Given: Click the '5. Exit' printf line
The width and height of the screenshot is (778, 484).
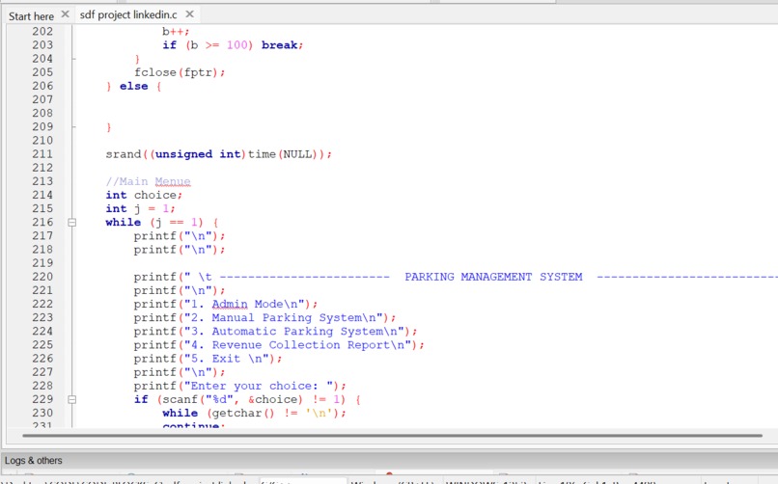Looking at the screenshot, I should click(208, 359).
